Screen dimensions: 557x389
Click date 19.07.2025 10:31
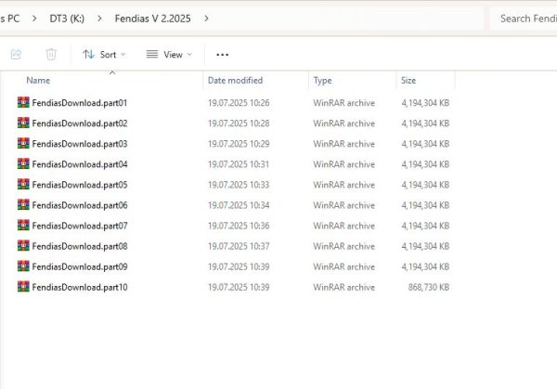pyautogui.click(x=239, y=164)
